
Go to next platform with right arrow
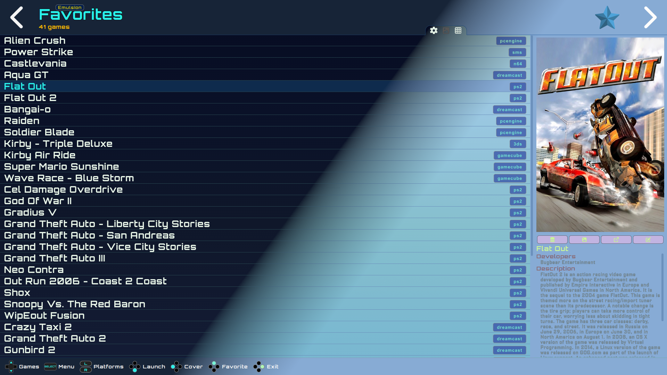pyautogui.click(x=650, y=17)
